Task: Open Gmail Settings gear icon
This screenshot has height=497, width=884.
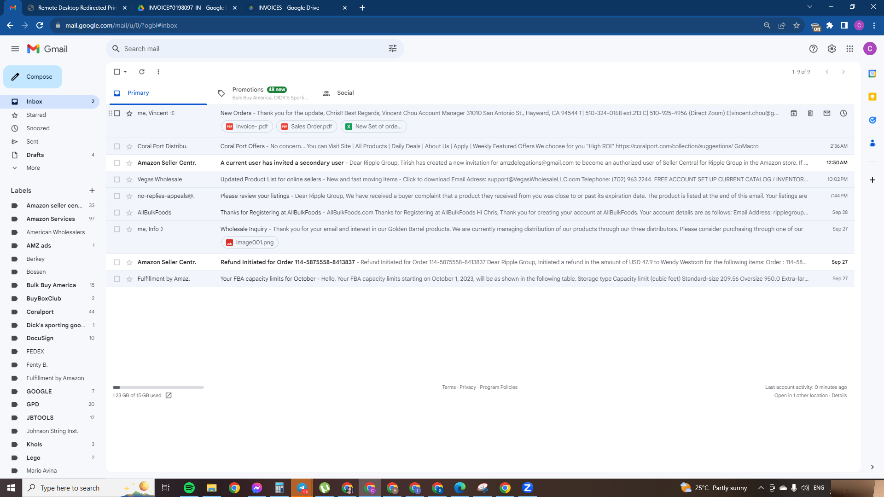Action: point(832,49)
